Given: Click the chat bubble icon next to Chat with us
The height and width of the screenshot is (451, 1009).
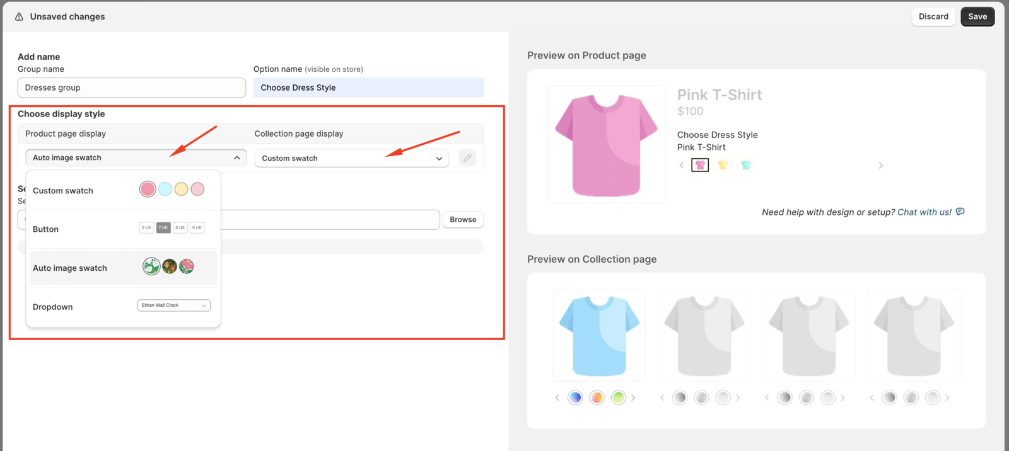Looking at the screenshot, I should point(960,212).
